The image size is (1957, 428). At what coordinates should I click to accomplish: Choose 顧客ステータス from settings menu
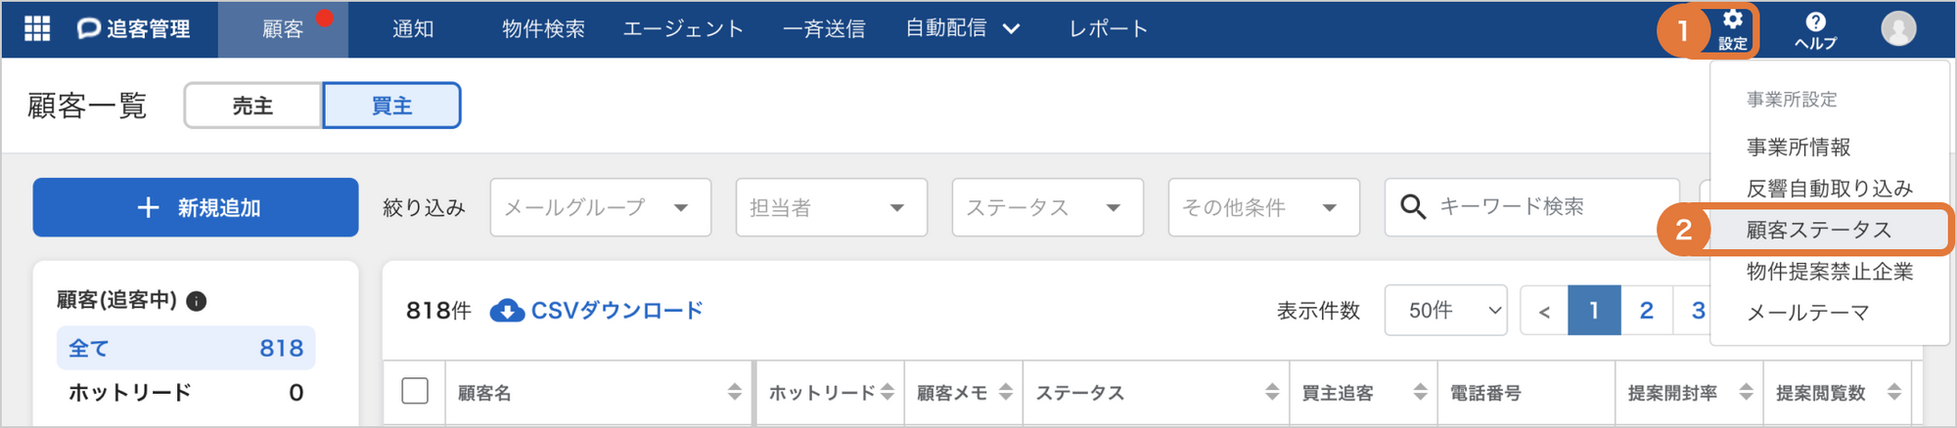[1819, 230]
